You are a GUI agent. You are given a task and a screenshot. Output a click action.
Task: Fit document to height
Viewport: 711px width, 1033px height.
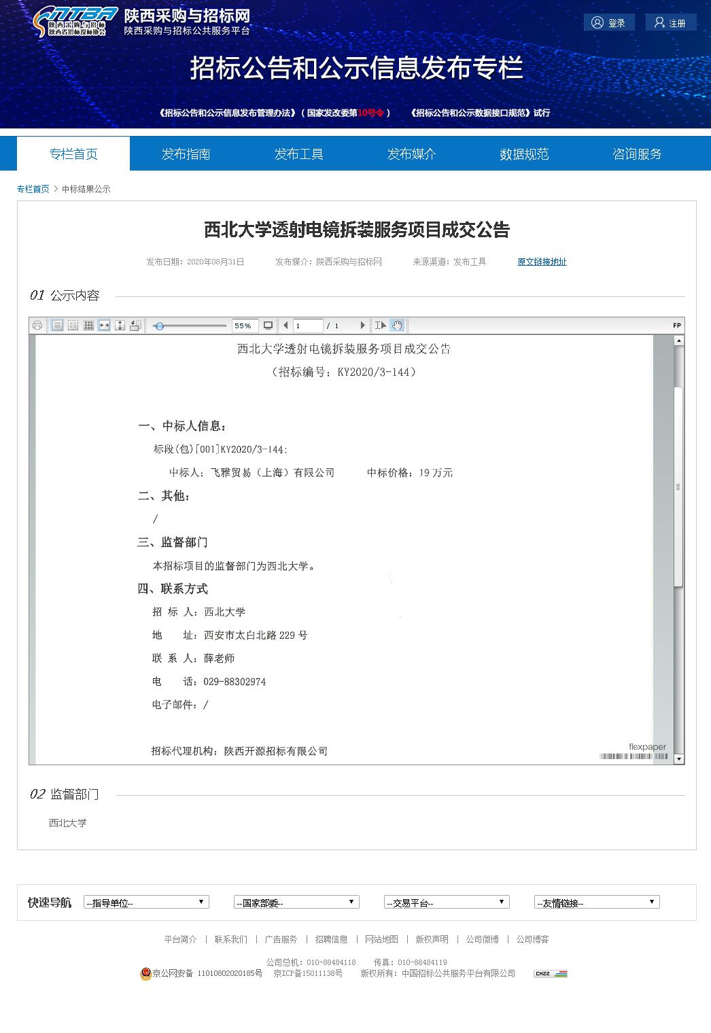click(120, 326)
